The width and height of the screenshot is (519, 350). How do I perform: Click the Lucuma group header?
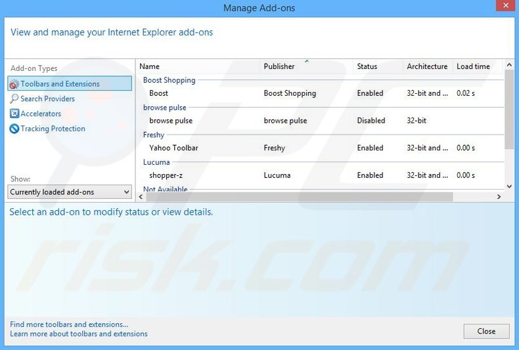(156, 162)
